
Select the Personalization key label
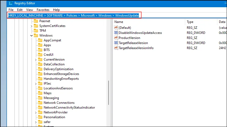[x=54, y=117]
